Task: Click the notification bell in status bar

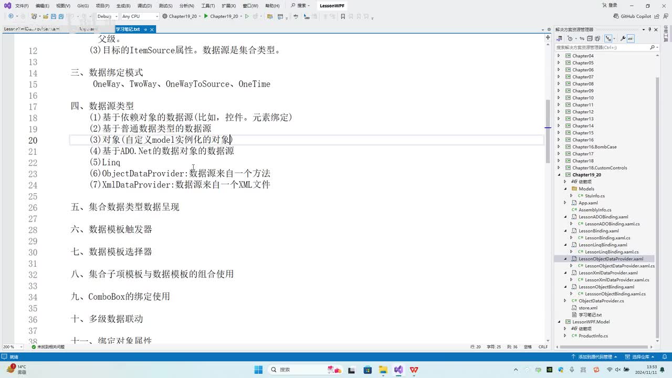Action: coord(665,356)
